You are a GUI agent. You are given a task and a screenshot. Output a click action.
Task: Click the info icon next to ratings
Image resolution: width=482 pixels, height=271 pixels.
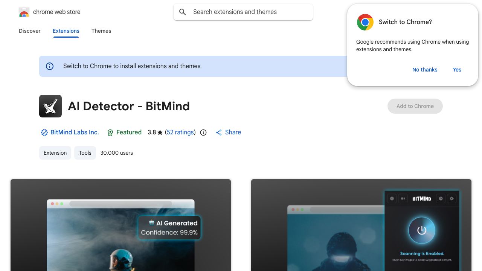(x=203, y=132)
